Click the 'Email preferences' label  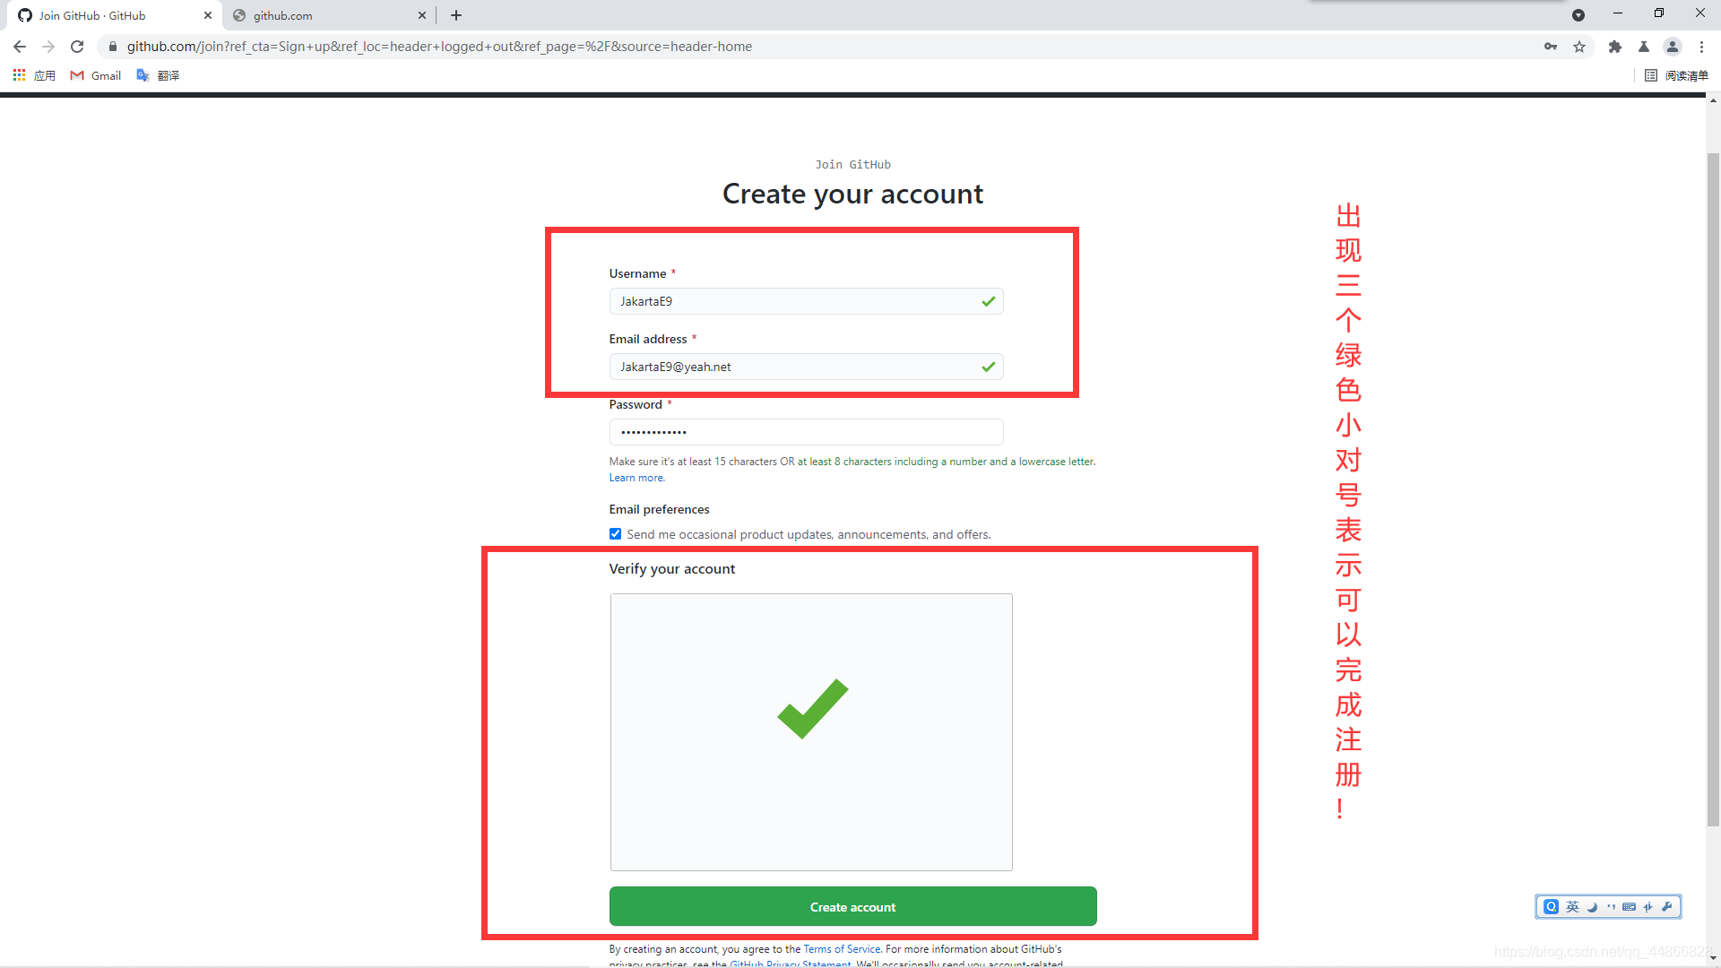pos(659,509)
